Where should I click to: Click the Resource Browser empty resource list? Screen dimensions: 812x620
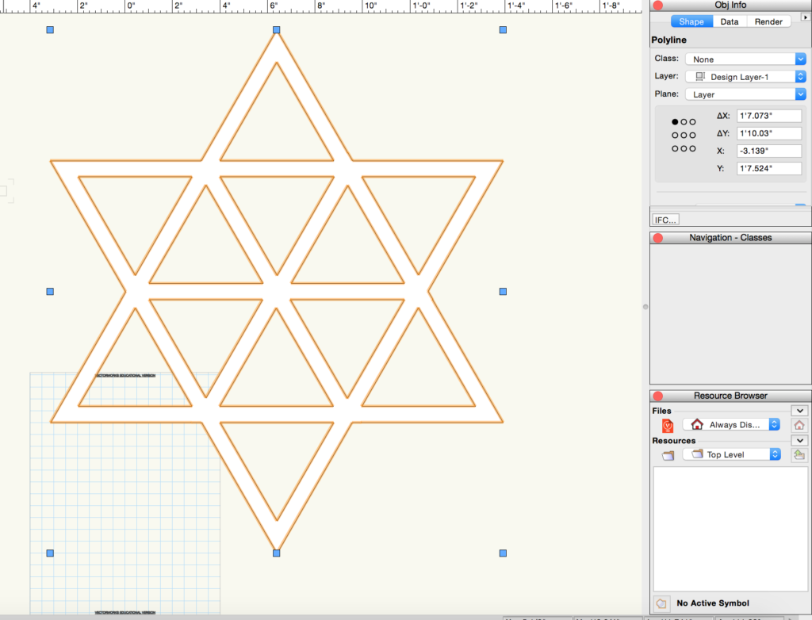tap(730, 529)
